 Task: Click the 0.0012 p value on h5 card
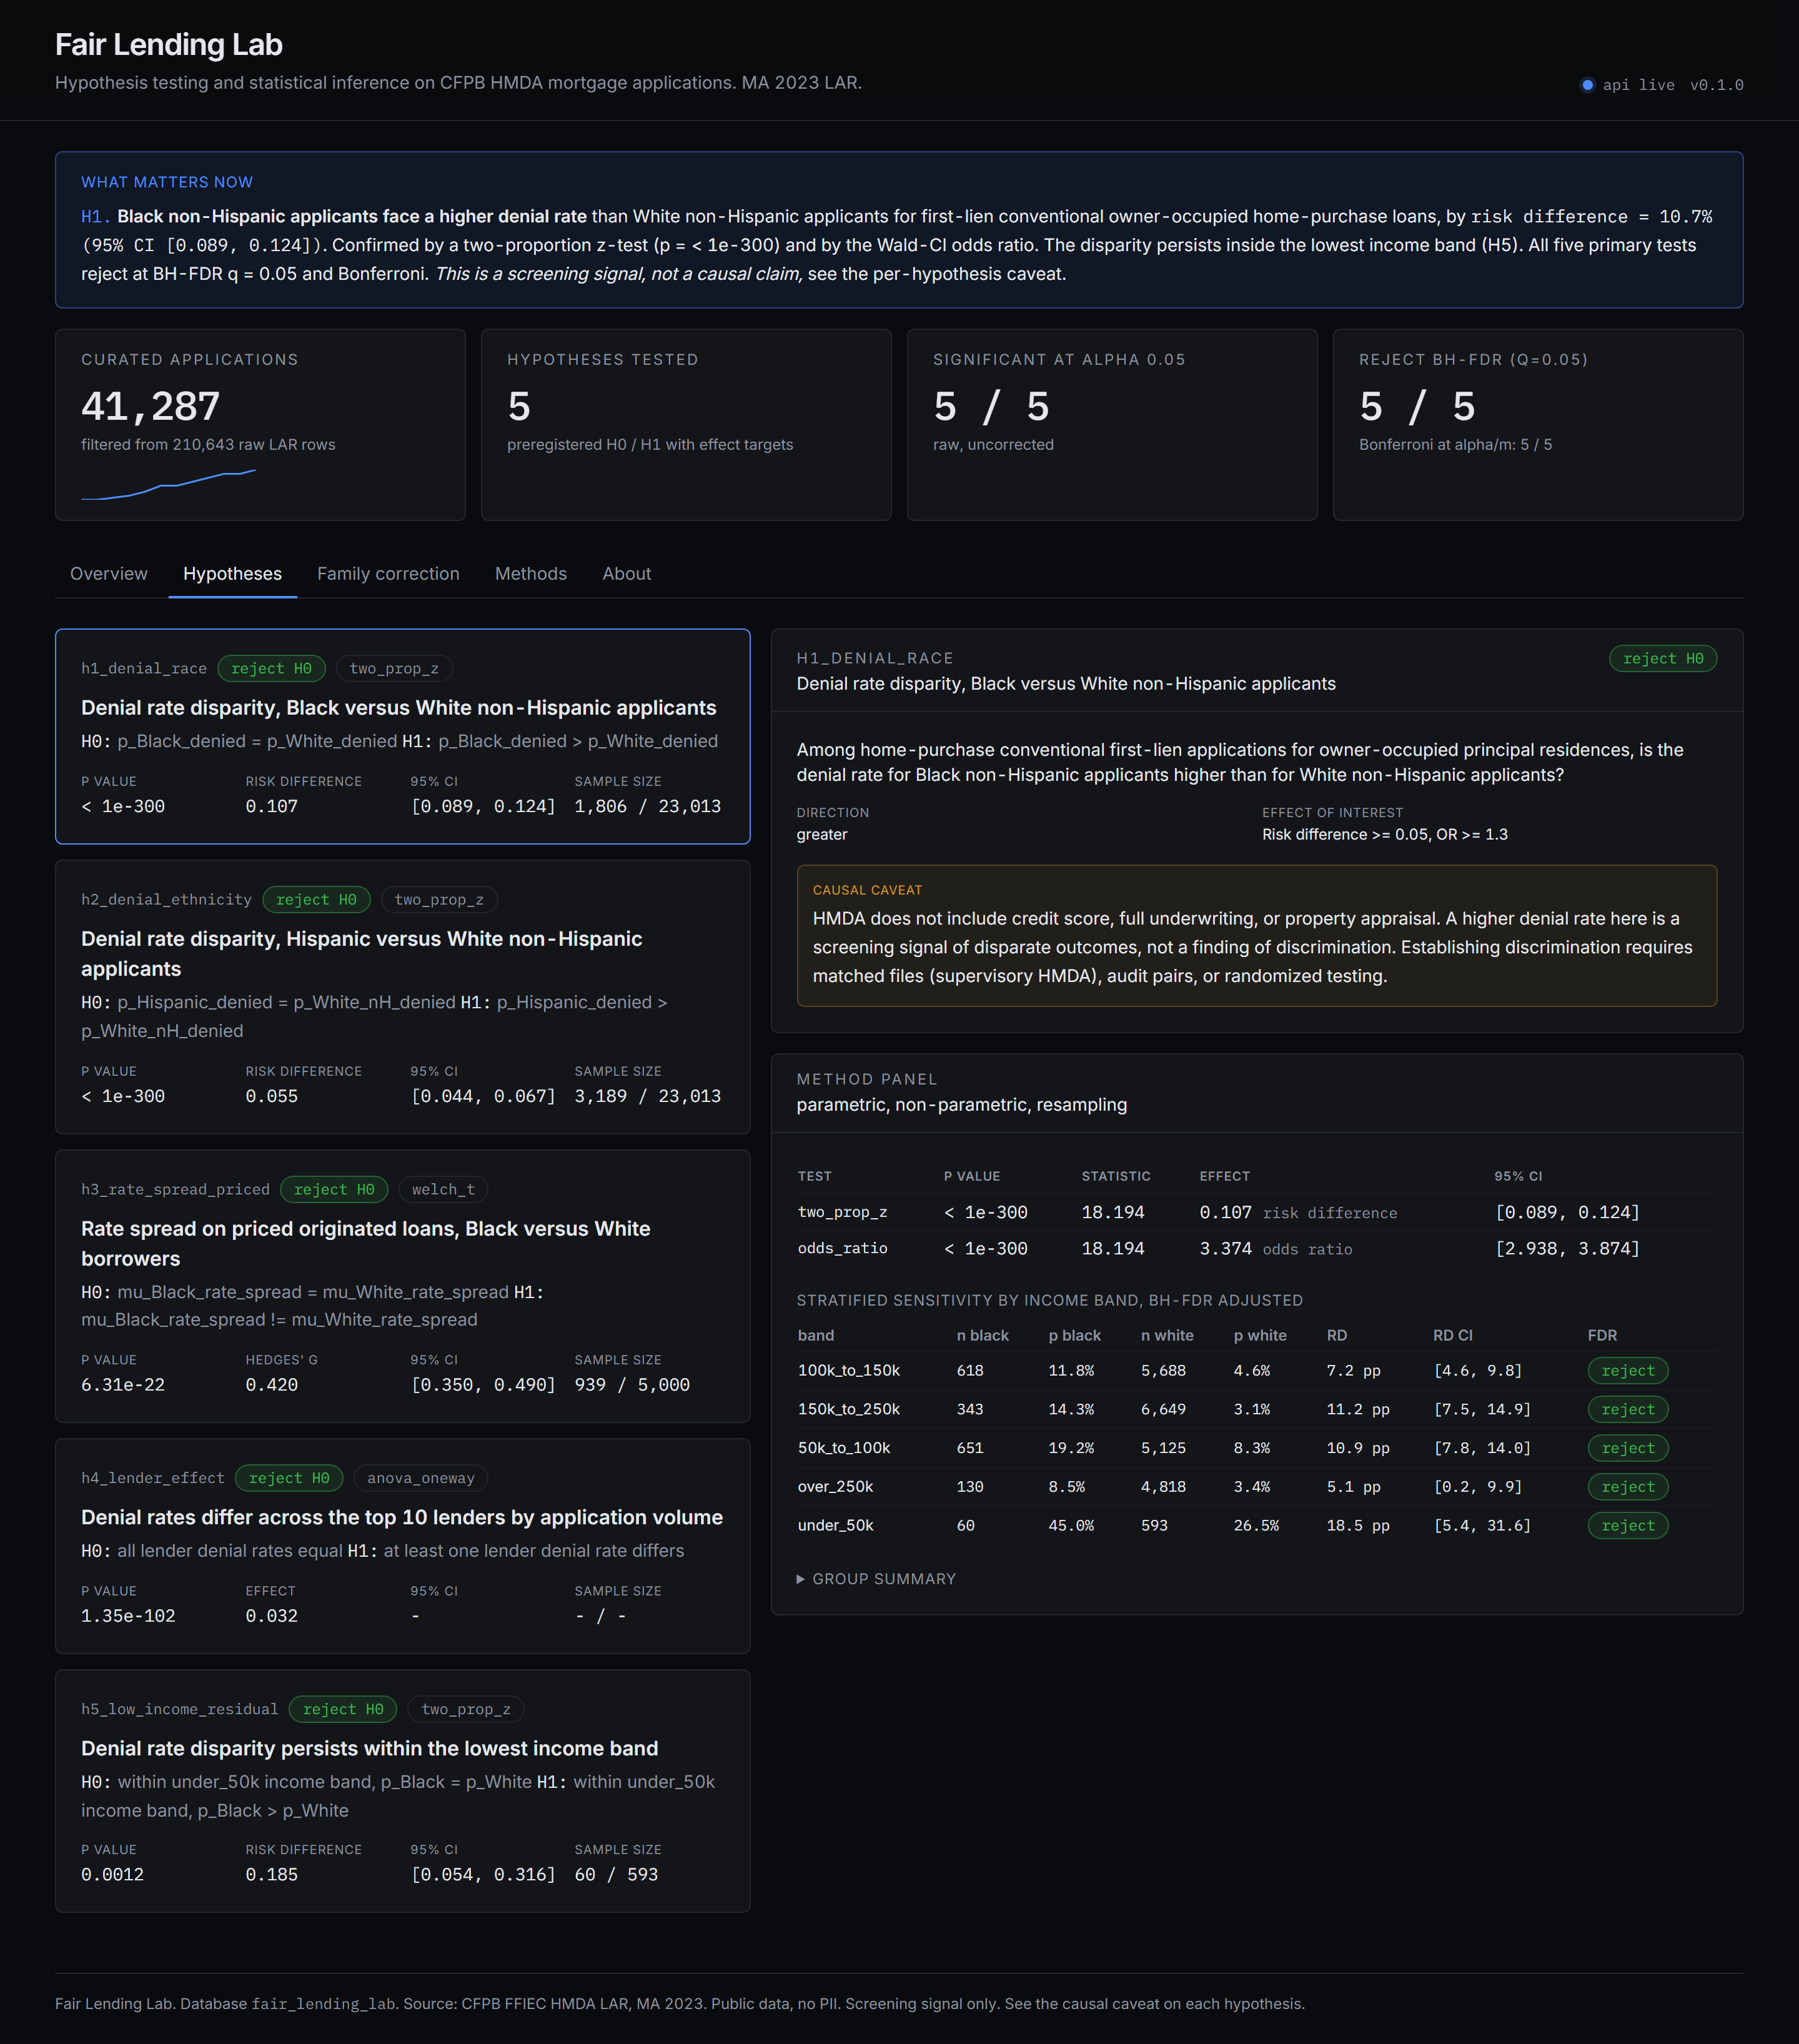point(112,1875)
